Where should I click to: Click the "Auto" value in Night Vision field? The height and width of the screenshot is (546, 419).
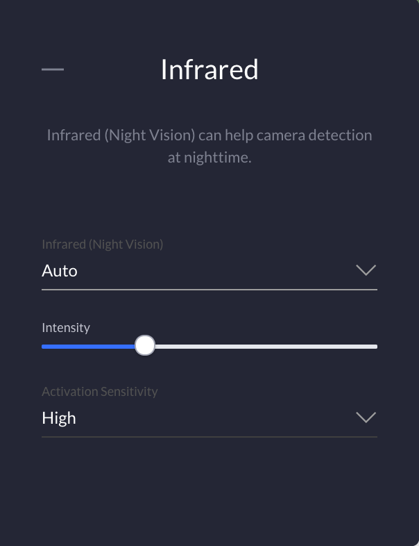click(x=60, y=271)
